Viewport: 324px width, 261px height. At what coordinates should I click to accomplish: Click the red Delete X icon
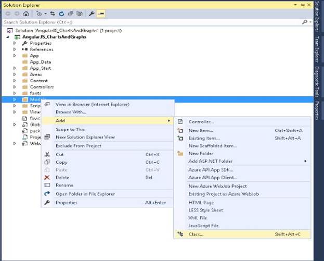pyautogui.click(x=47, y=177)
